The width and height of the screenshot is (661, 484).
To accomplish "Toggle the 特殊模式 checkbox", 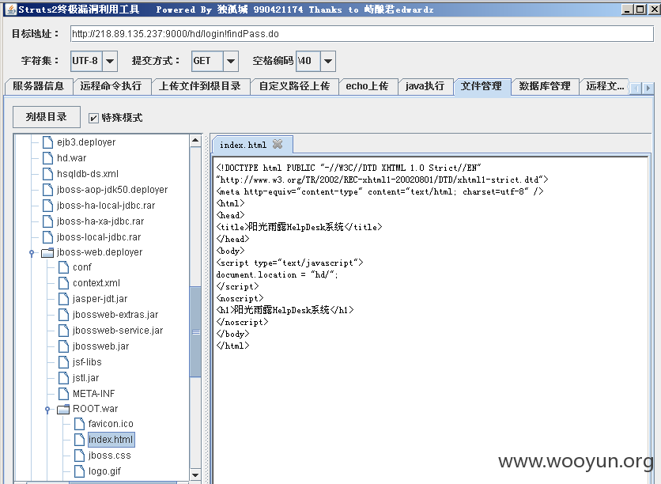I will (x=93, y=118).
